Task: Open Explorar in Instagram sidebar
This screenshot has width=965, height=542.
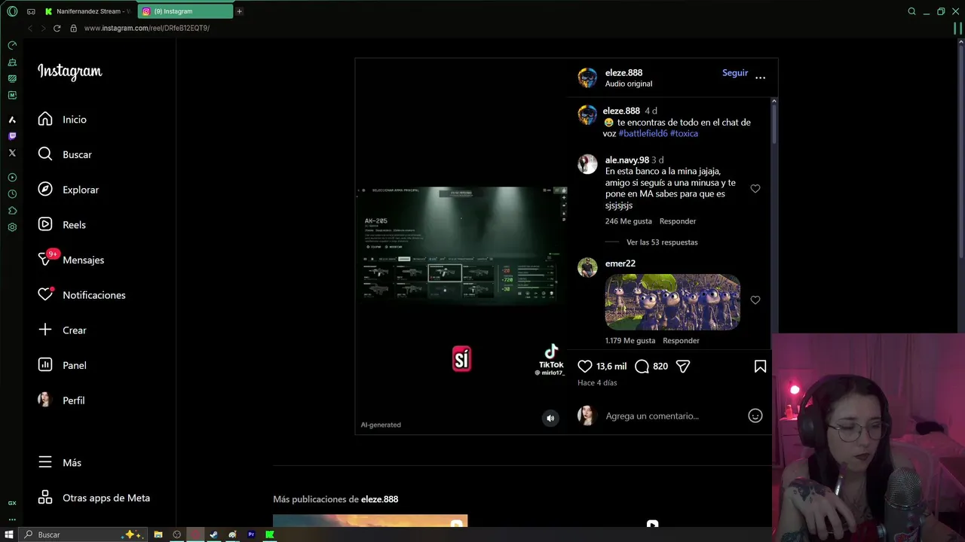Action: click(x=69, y=190)
